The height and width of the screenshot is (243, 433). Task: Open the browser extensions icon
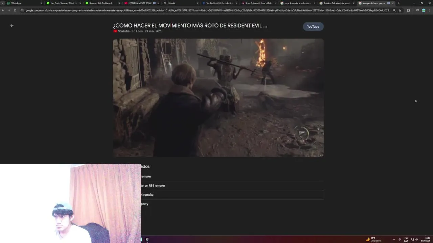(408, 10)
